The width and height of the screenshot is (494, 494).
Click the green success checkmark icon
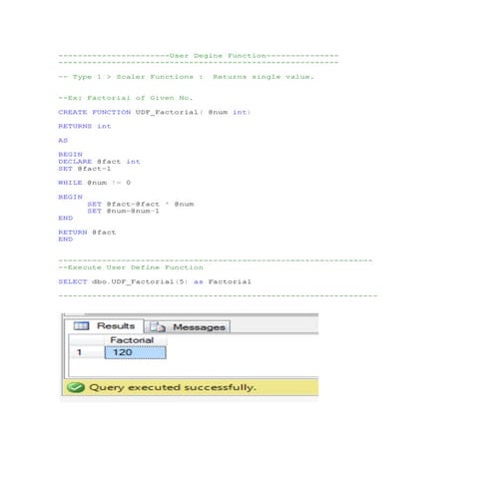coord(76,387)
